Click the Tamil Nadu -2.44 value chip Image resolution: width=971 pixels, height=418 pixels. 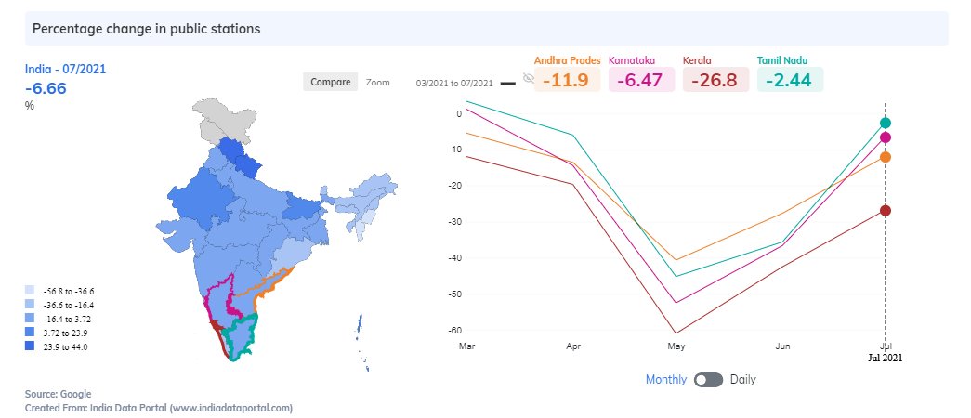pos(790,80)
